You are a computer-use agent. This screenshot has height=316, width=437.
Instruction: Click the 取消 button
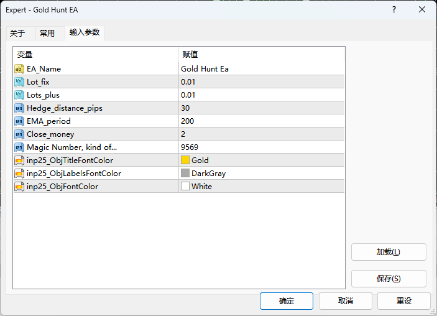coord(345,300)
